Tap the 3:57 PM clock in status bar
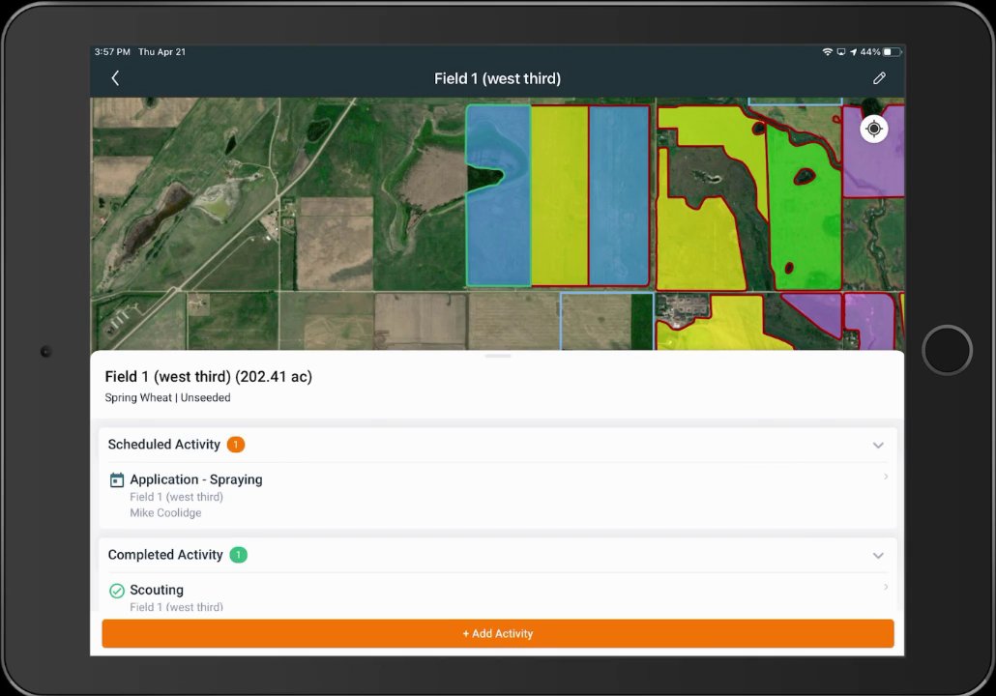The width and height of the screenshot is (996, 696). click(x=112, y=52)
